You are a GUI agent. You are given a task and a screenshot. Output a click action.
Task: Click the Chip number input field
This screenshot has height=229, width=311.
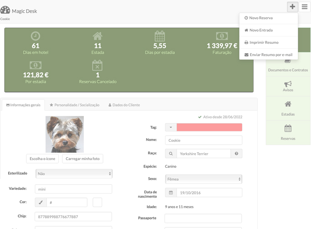[73, 217]
